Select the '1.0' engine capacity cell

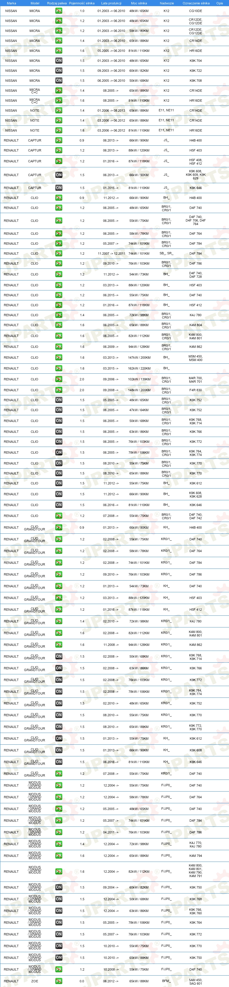[x=82, y=11]
